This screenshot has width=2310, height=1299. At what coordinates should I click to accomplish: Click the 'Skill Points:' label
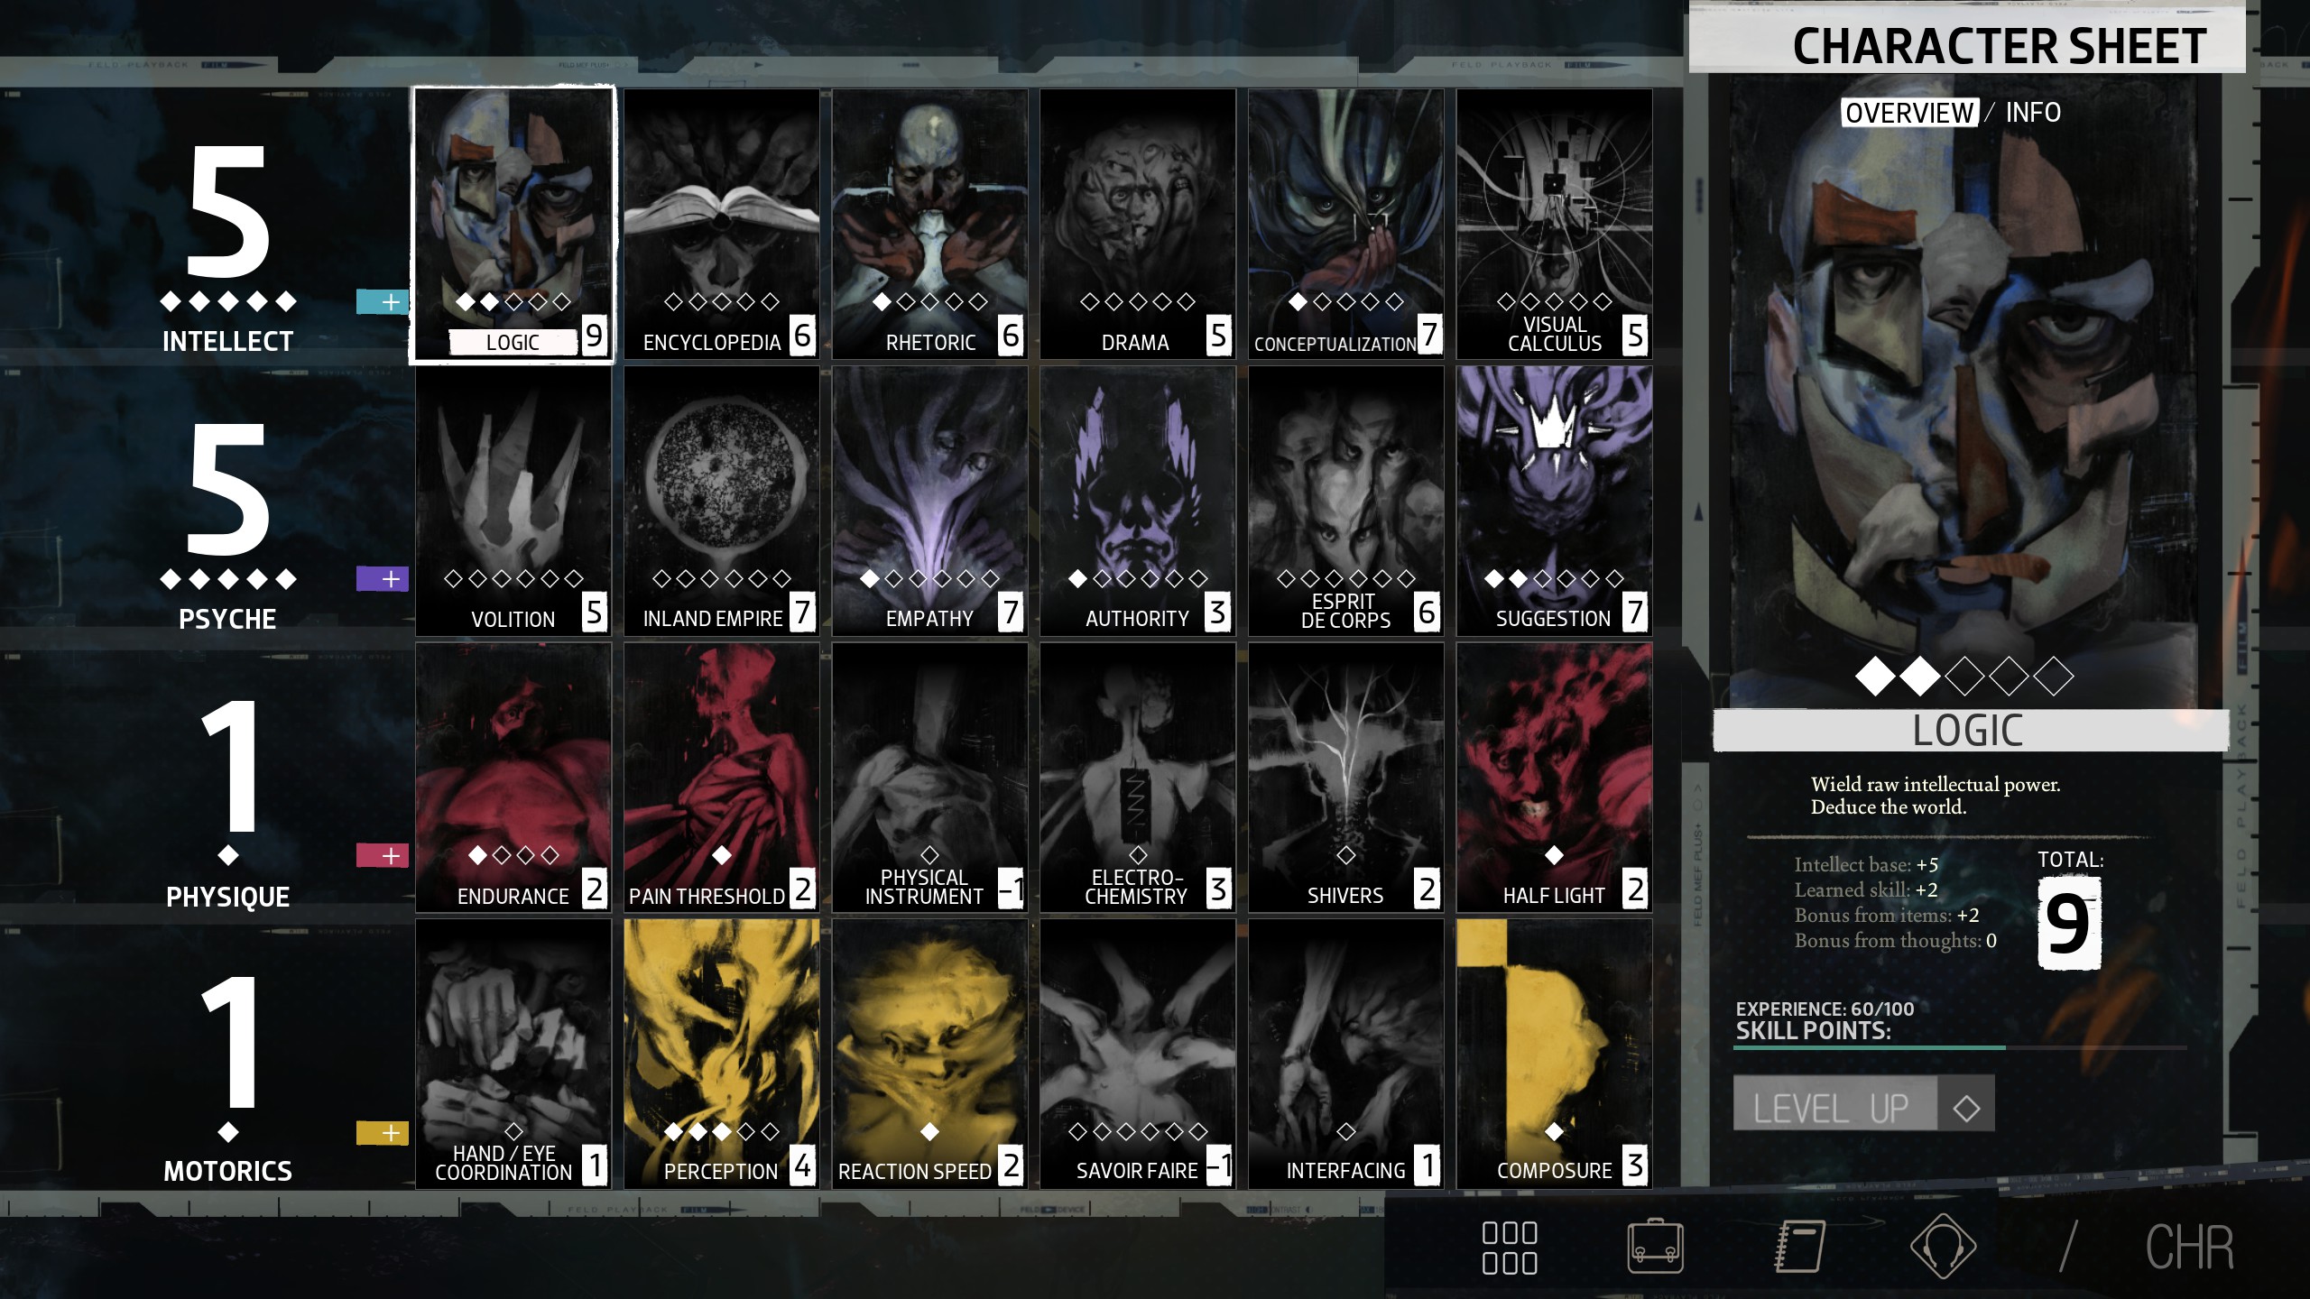click(x=1813, y=1031)
